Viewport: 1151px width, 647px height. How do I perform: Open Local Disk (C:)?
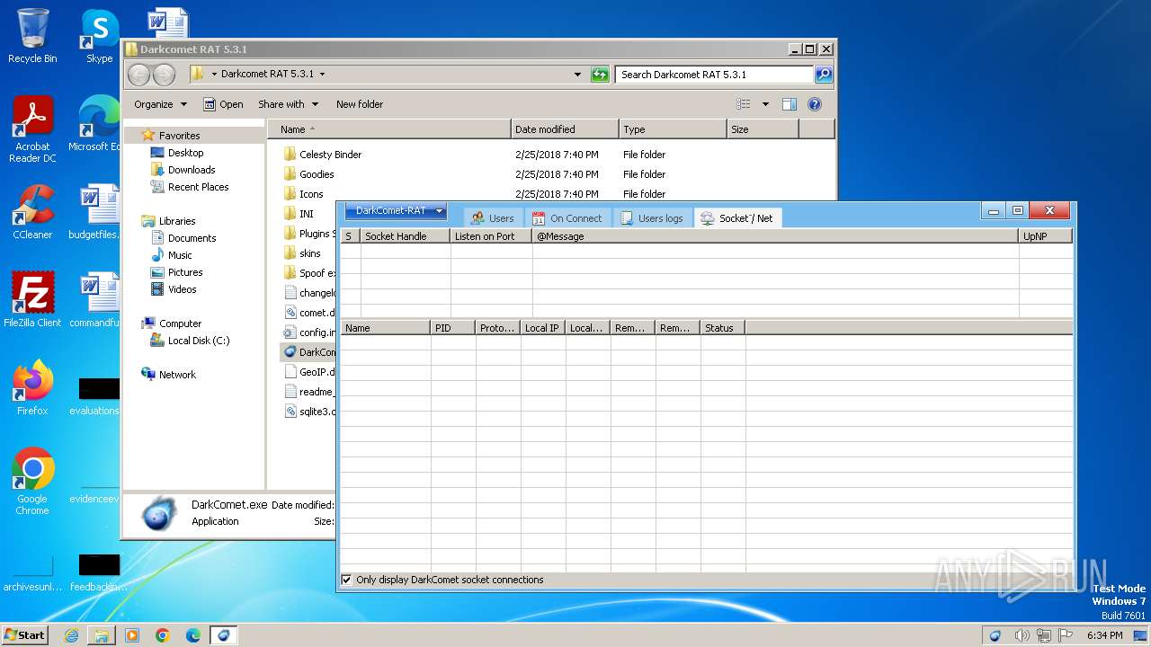[x=199, y=341]
